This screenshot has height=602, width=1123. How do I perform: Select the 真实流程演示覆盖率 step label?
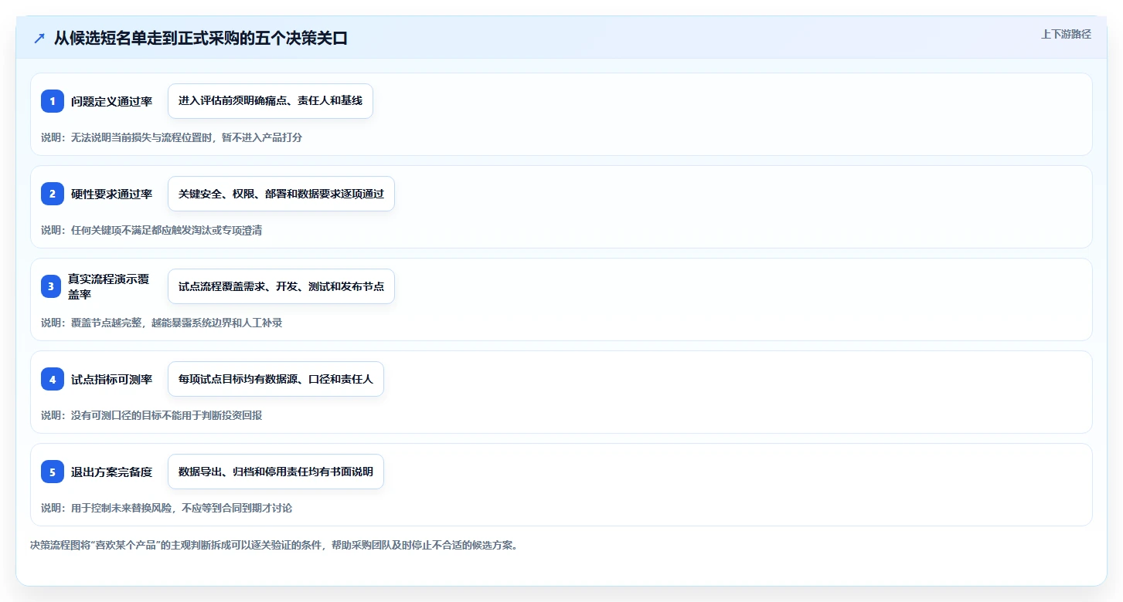[x=109, y=286]
